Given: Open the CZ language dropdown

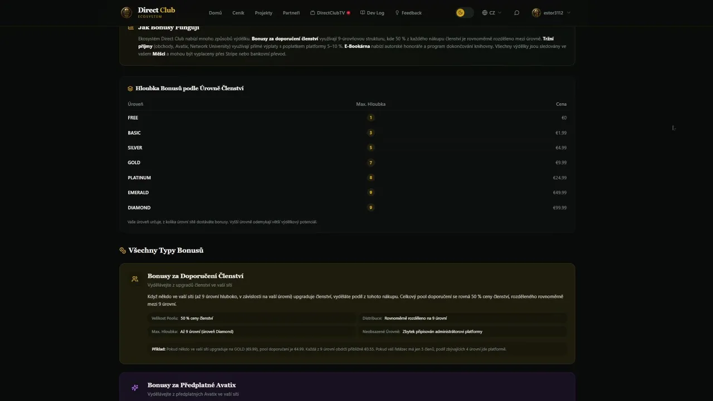Looking at the screenshot, I should point(491,13).
